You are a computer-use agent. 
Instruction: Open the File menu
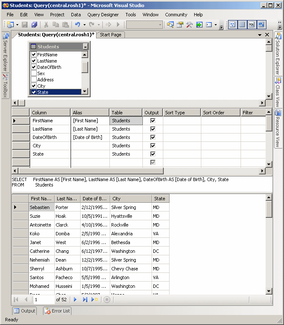(10, 15)
